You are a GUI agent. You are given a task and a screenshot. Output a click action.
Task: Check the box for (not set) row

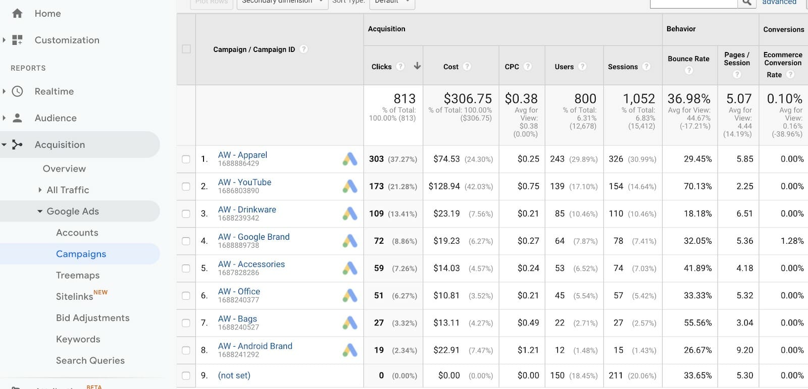tap(186, 375)
